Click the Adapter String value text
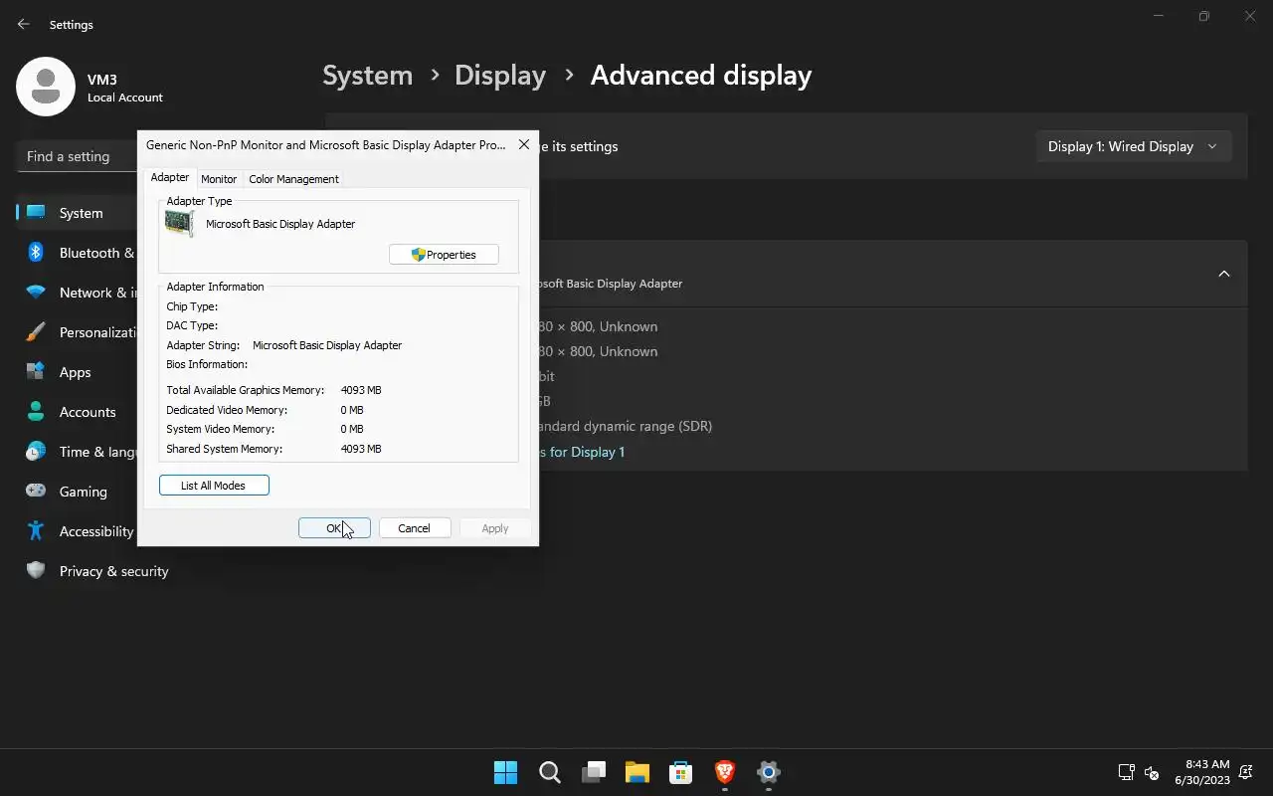Screen dimensions: 1273x796 pos(327,345)
